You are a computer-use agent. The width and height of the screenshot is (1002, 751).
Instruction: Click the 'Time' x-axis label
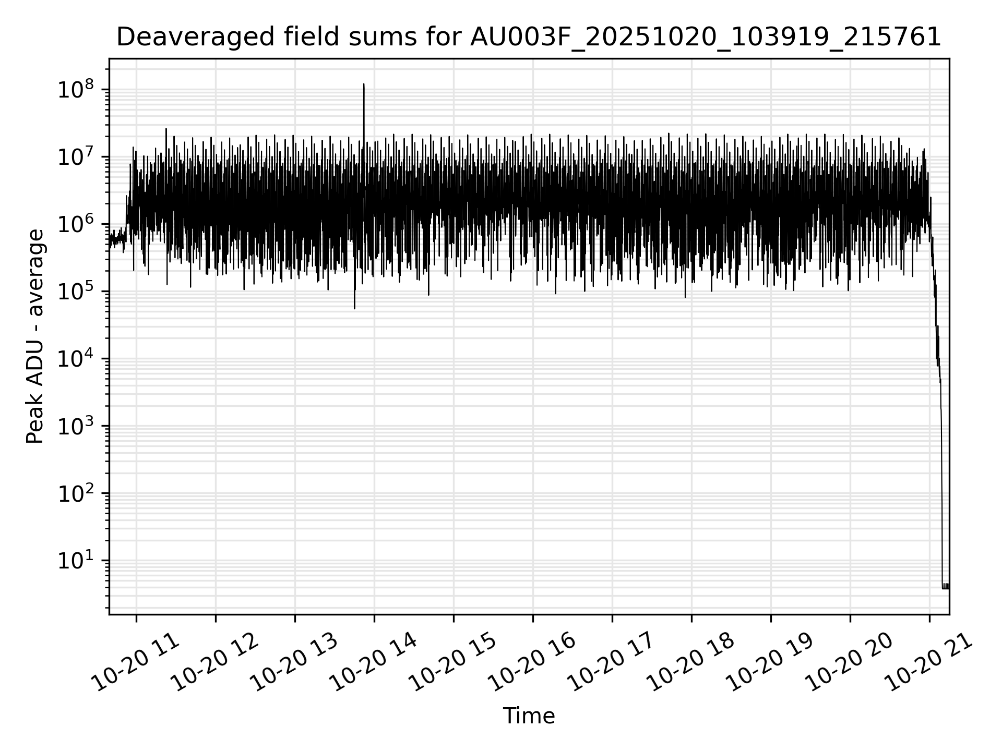click(x=528, y=716)
